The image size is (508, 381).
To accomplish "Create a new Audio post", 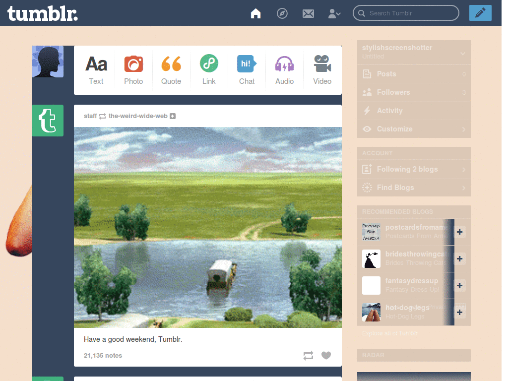I will pos(284,70).
